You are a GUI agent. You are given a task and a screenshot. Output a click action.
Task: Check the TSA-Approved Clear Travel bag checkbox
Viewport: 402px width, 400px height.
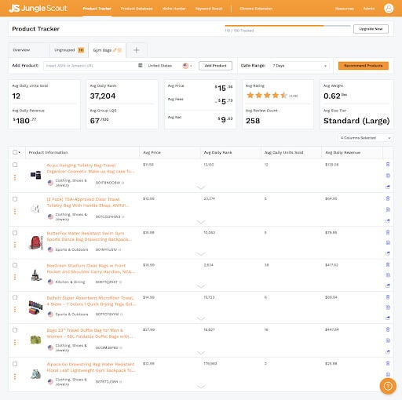(x=15, y=199)
